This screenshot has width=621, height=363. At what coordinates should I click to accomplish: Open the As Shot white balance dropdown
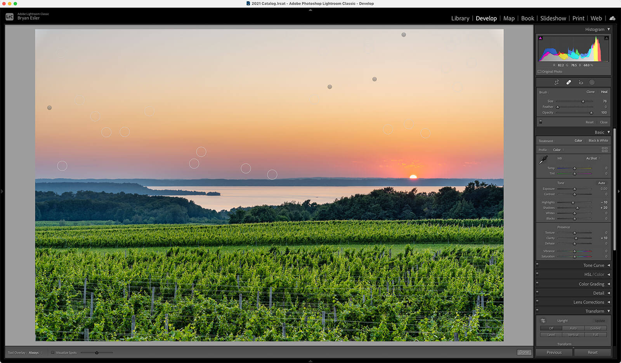pos(593,158)
